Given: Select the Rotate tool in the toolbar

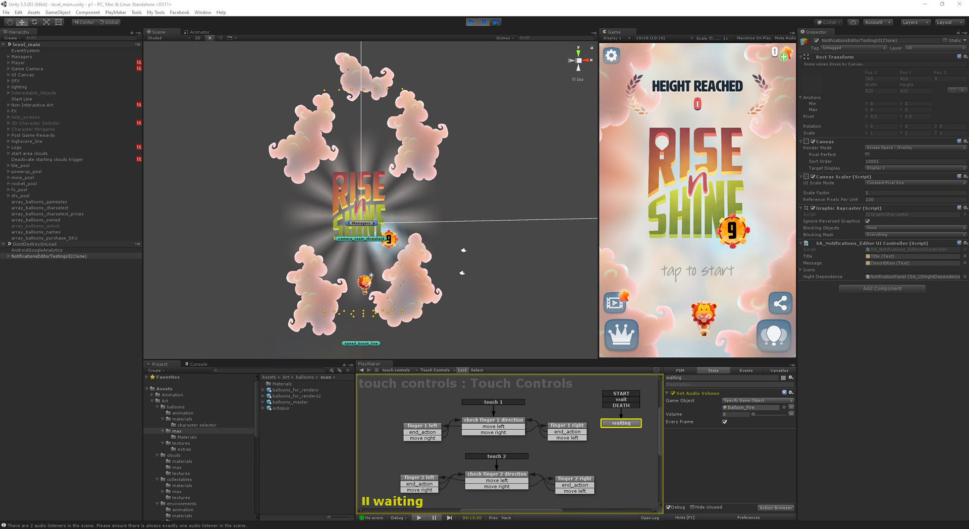Looking at the screenshot, I should (34, 22).
